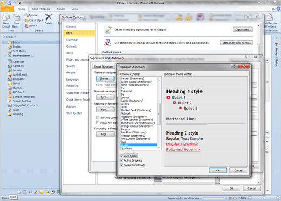
Task: Open the Outbox folder
Action: click(x=17, y=88)
